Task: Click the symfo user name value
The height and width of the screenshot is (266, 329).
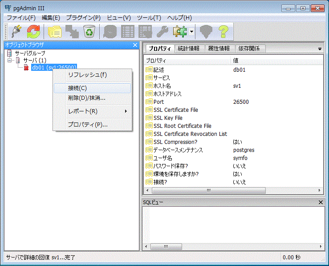Action: tap(240, 158)
